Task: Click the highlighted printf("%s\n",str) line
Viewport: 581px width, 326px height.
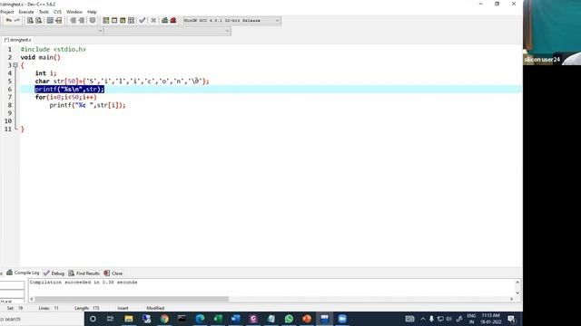Action: click(69, 89)
